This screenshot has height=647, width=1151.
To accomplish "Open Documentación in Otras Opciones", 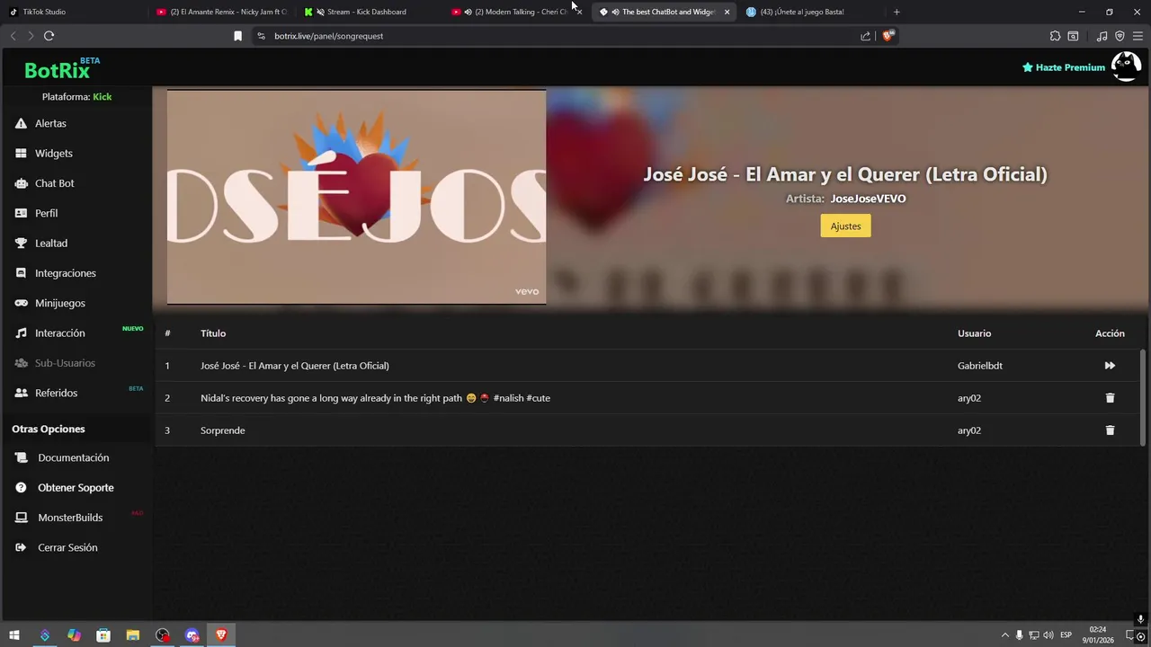I will click(73, 457).
